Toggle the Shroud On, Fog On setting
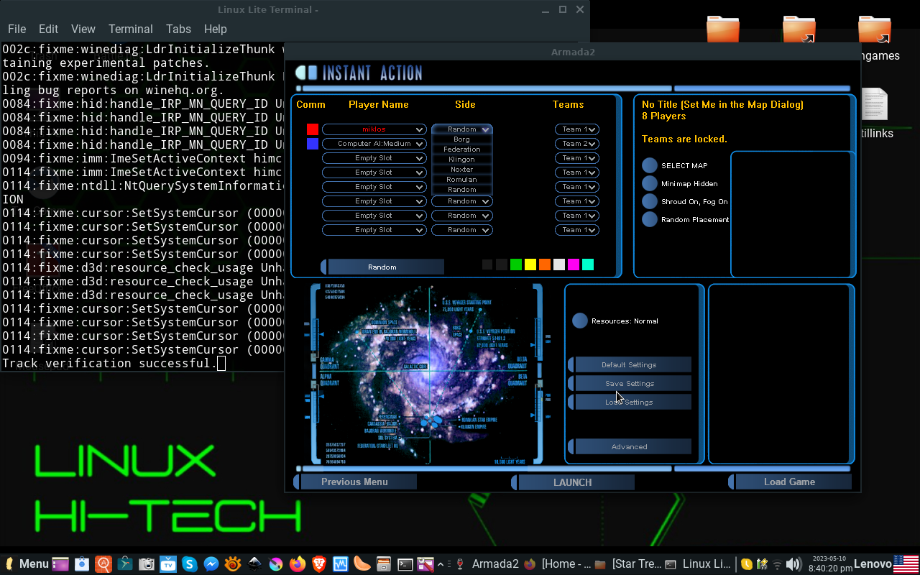 pyautogui.click(x=650, y=202)
